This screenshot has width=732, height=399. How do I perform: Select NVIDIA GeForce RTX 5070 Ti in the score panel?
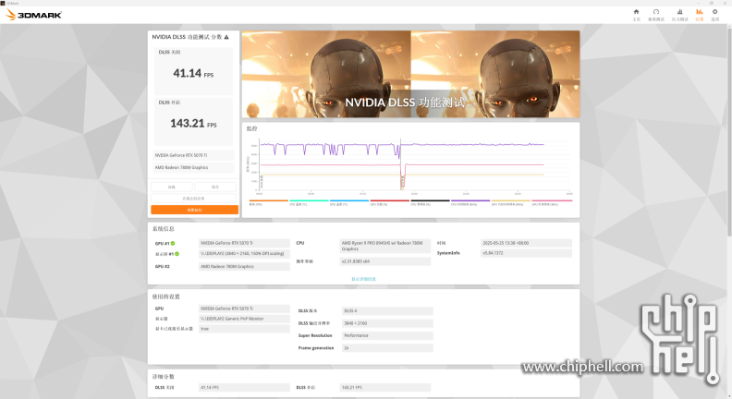coord(193,155)
